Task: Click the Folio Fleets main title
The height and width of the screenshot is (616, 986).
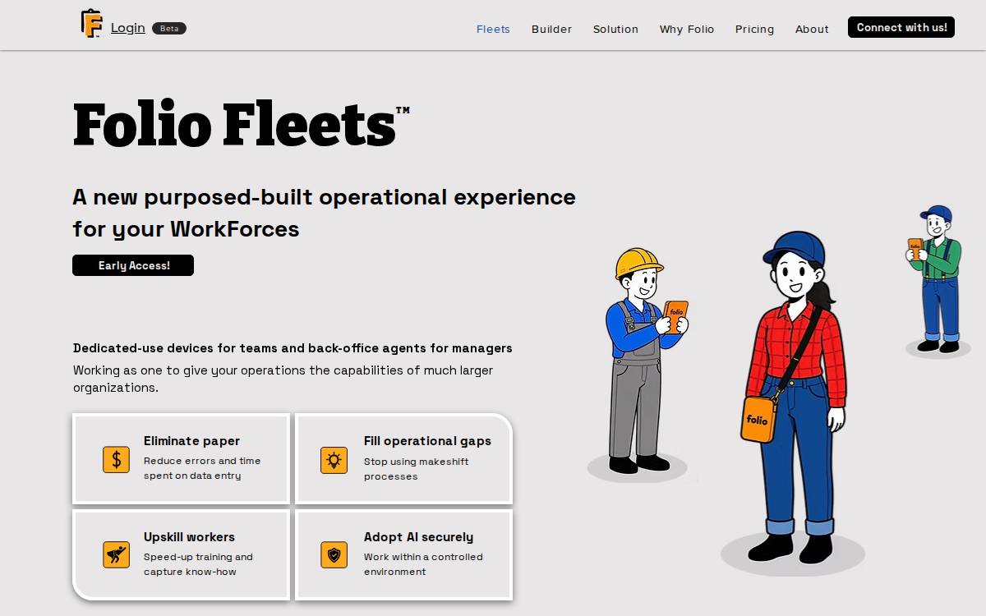Action: (x=241, y=125)
